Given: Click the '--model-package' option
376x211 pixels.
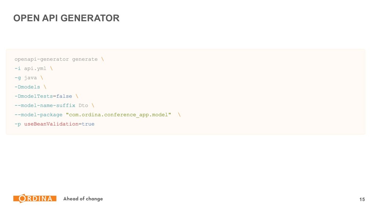Looking at the screenshot, I should pyautogui.click(x=38, y=115).
